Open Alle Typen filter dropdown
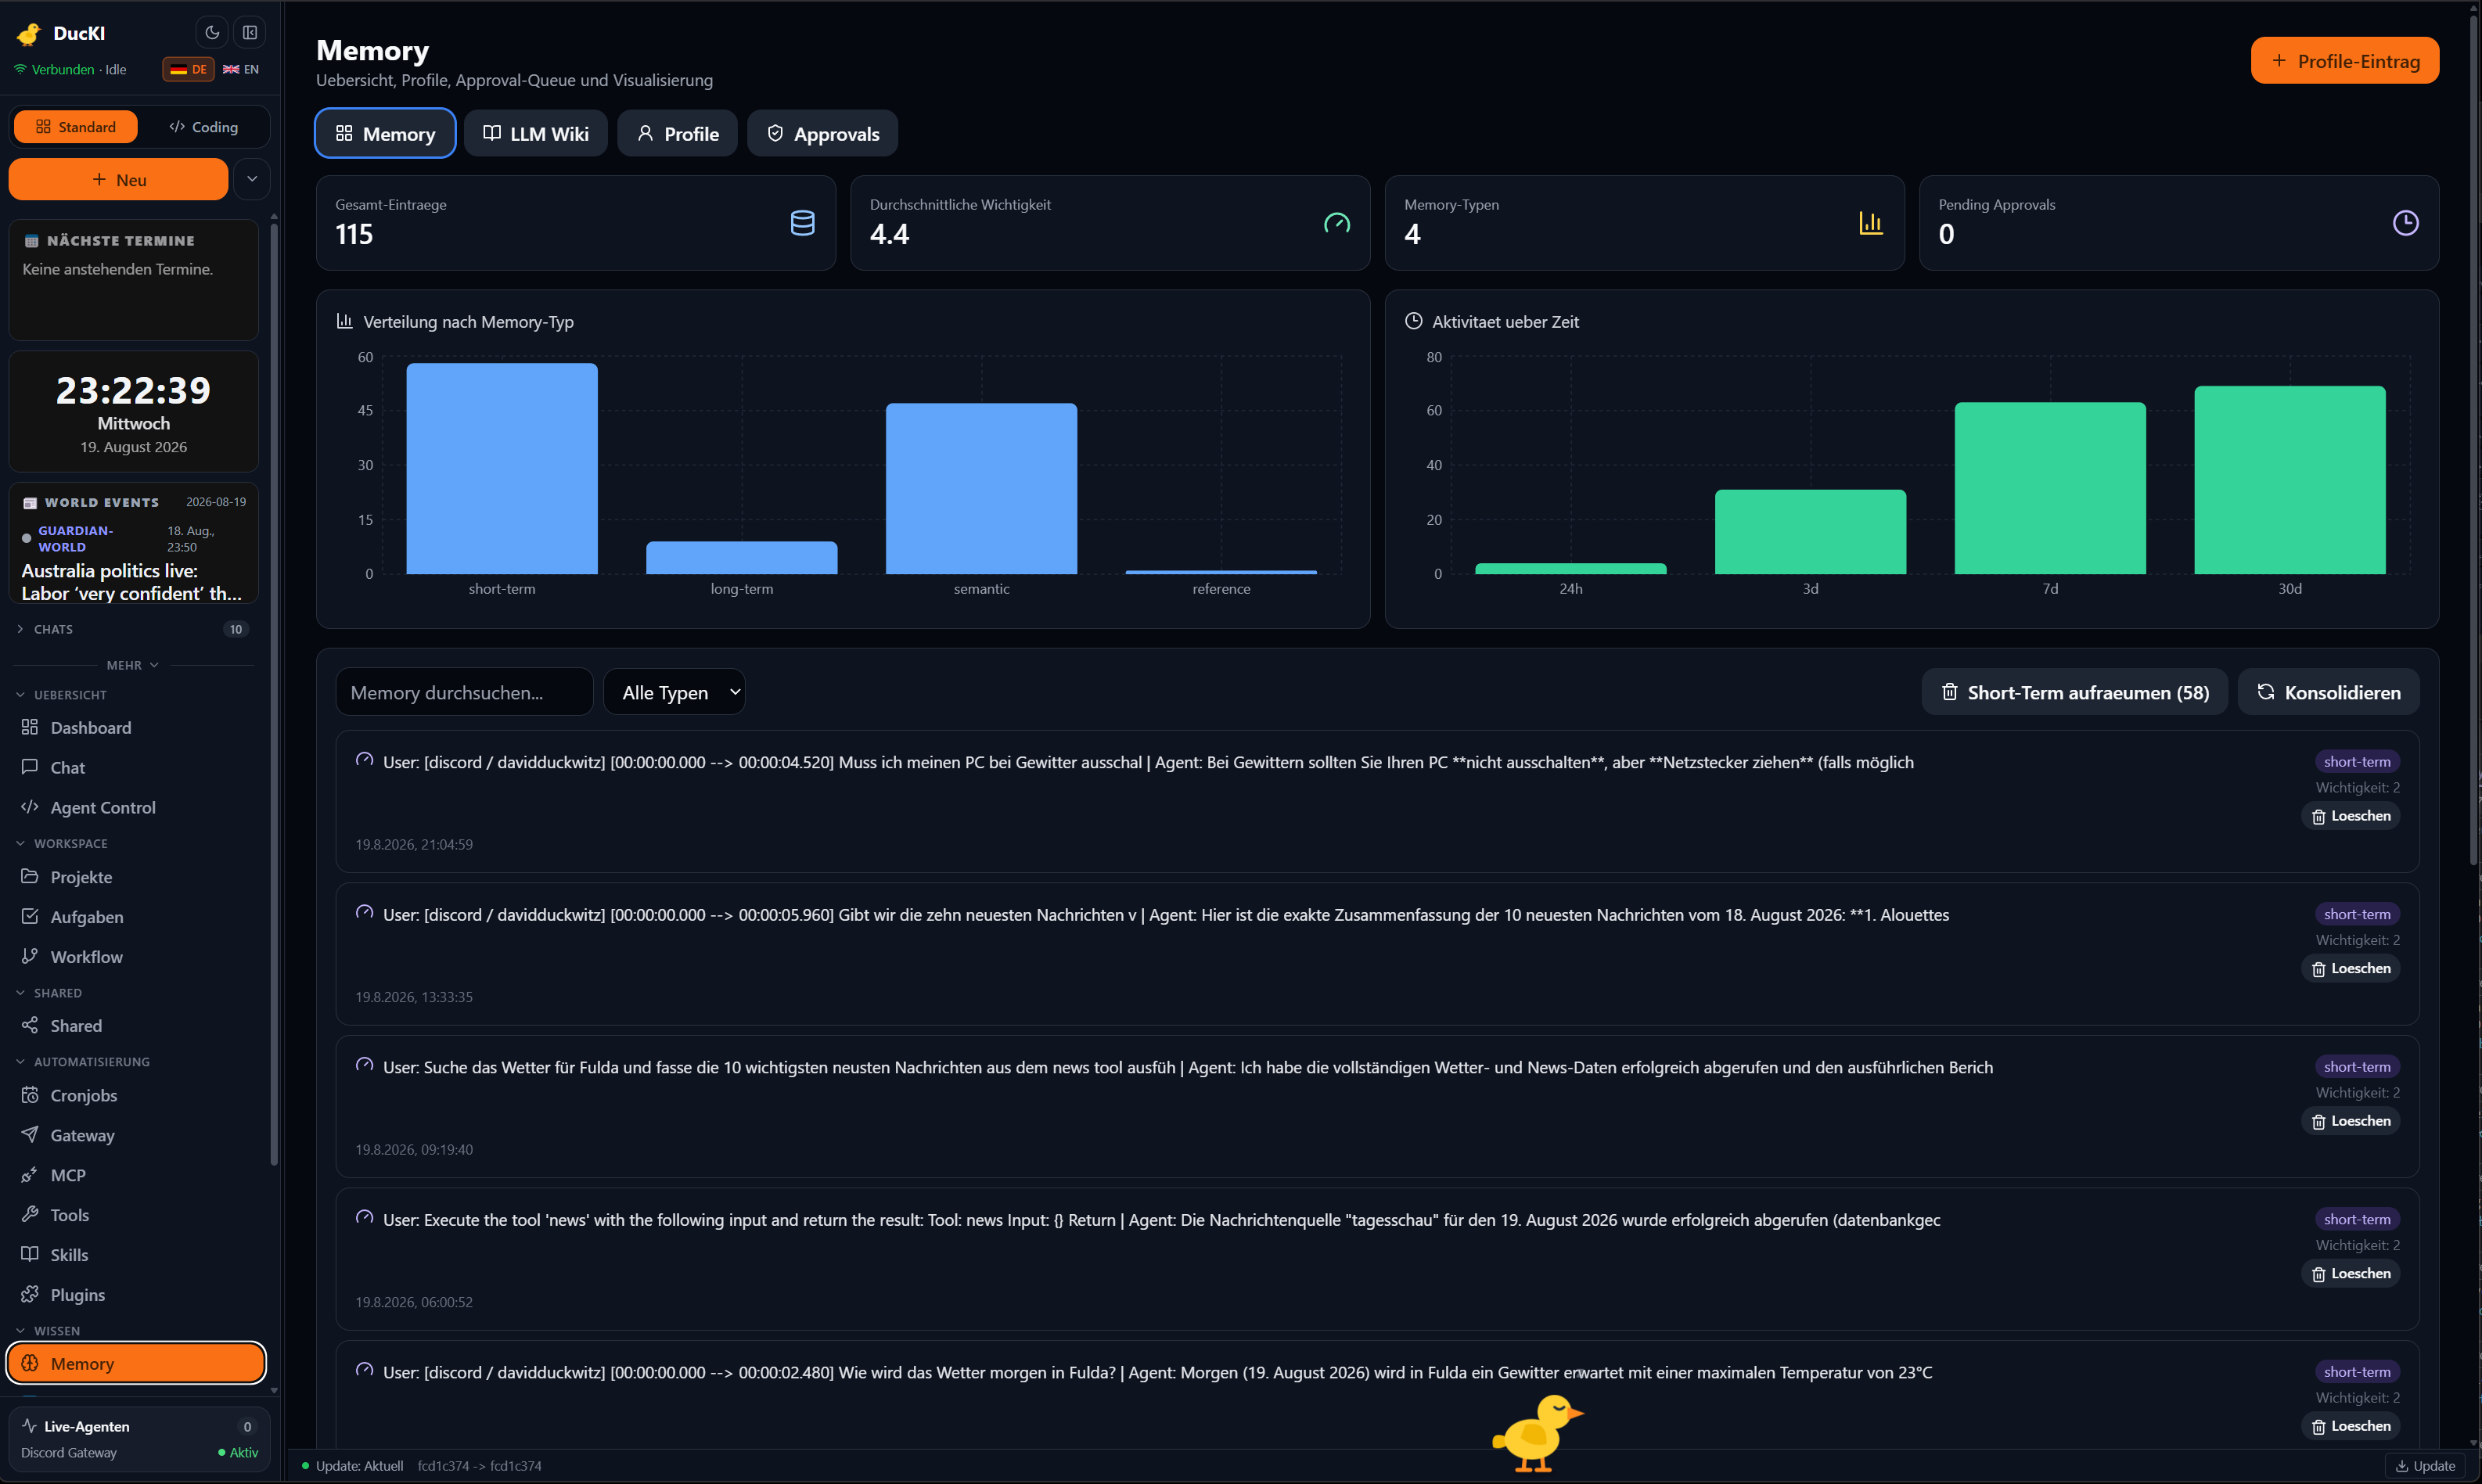This screenshot has height=1484, width=2482. (674, 692)
